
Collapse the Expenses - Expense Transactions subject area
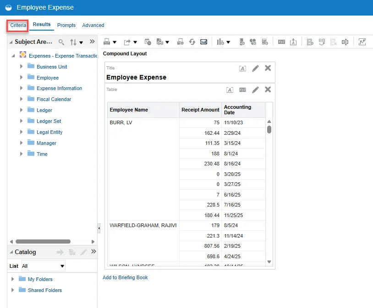(x=13, y=56)
